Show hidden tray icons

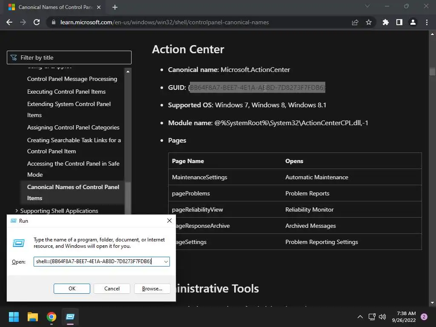pyautogui.click(x=360, y=317)
